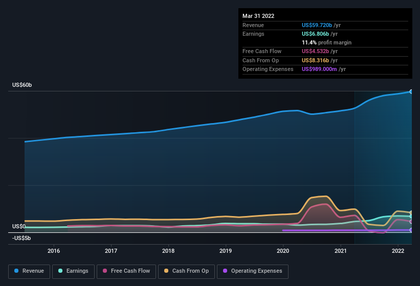Toggle the Free Cash Flow legend button
This screenshot has height=286, width=420.
(126, 271)
